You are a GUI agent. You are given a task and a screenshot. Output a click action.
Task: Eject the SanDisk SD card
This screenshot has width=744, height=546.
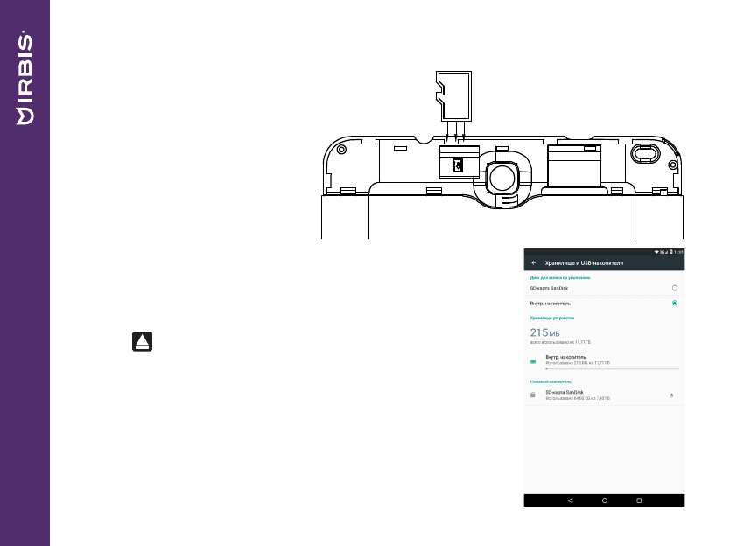click(672, 395)
